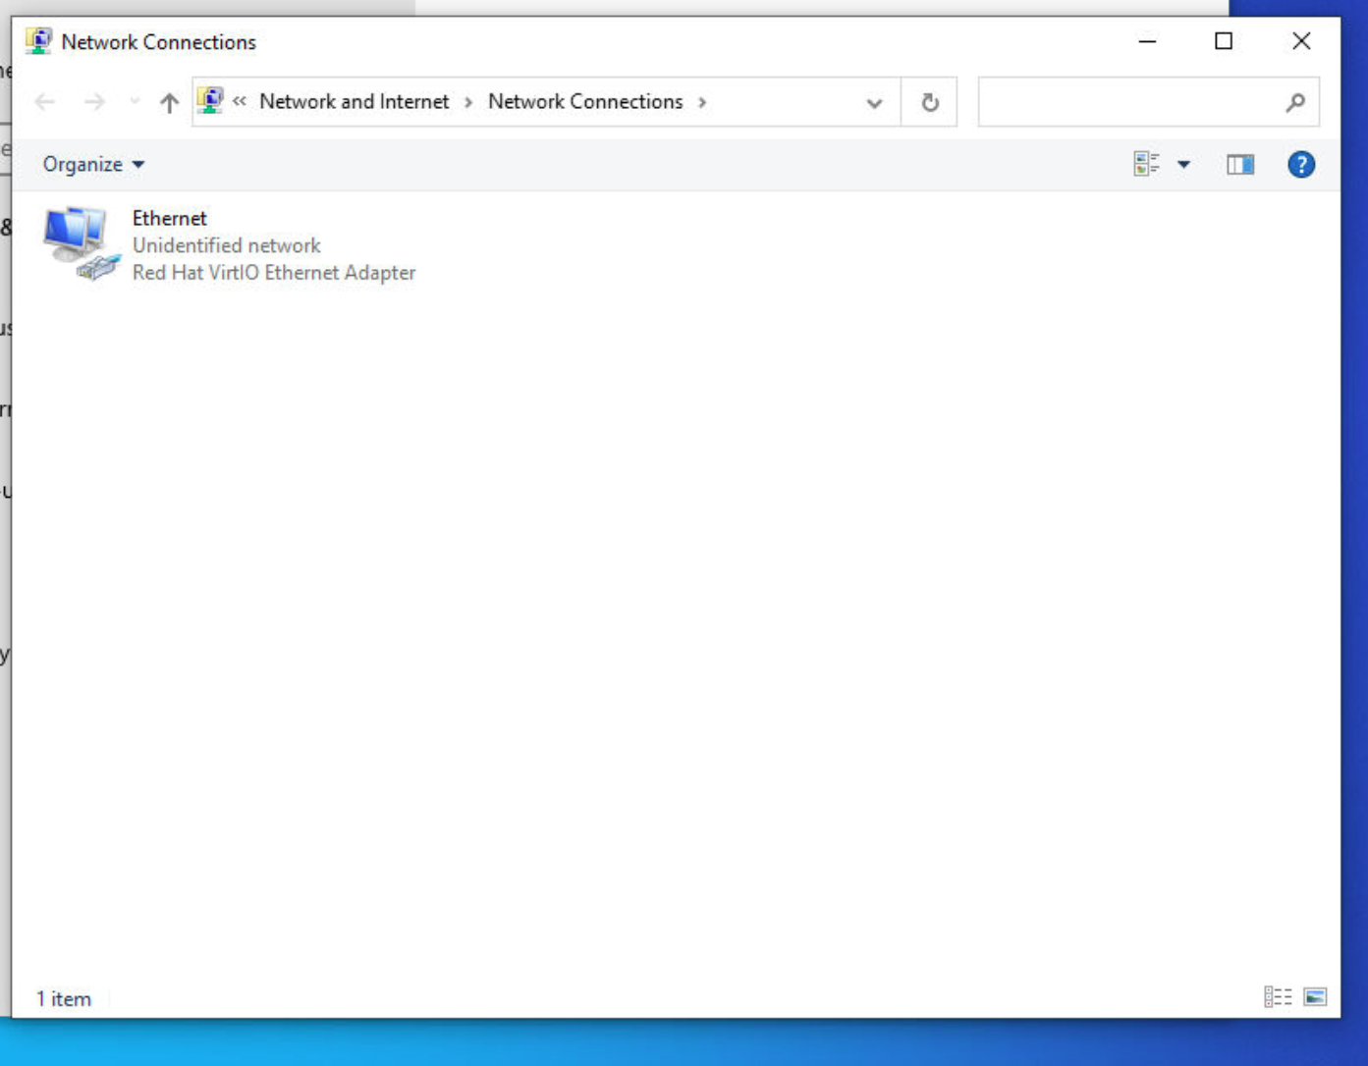This screenshot has width=1368, height=1066.
Task: Expand chevron after Network Connections breadcrumb
Action: coord(702,102)
